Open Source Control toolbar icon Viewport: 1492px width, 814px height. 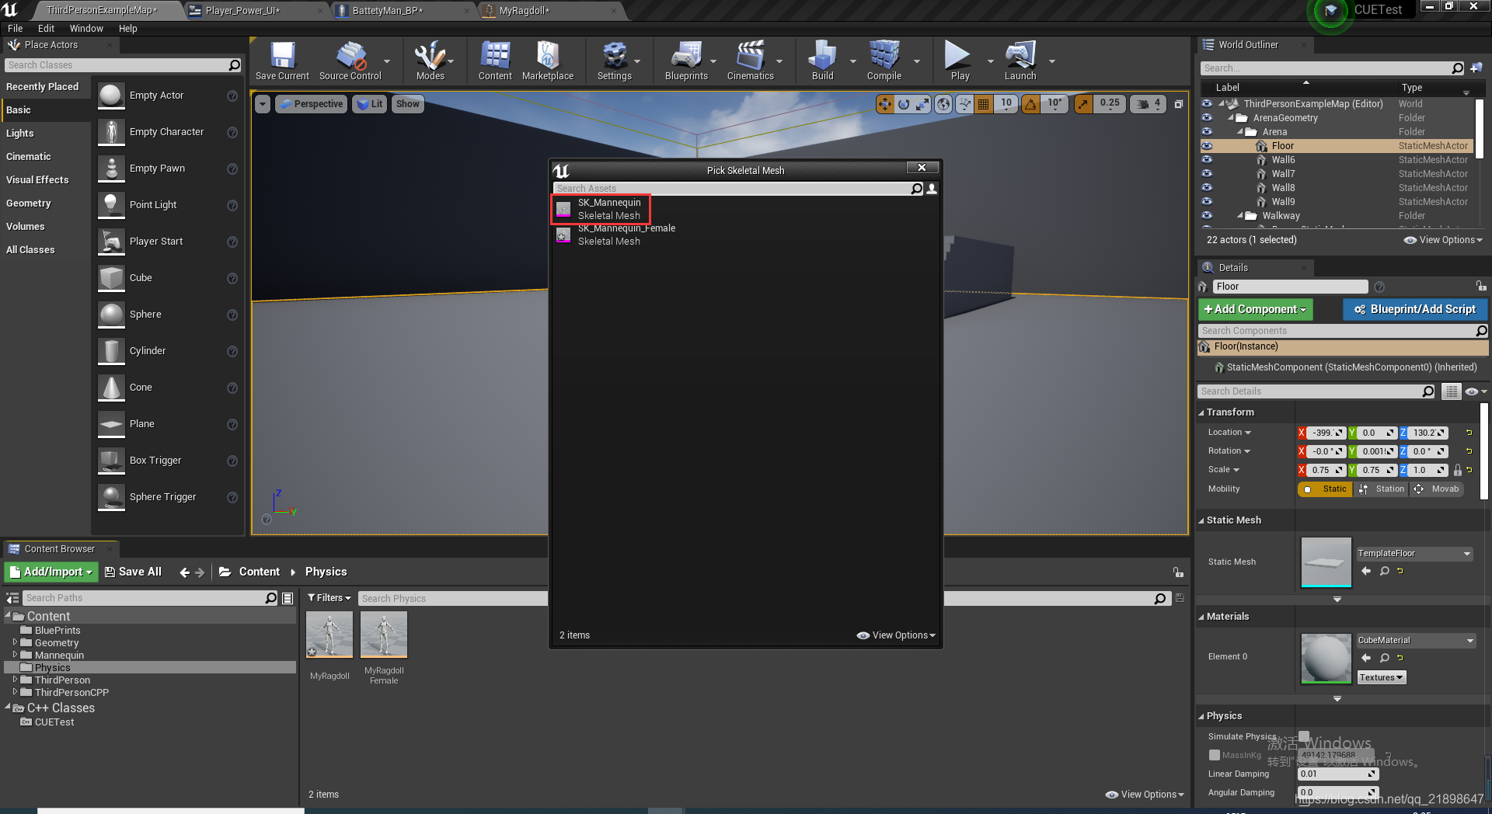click(x=350, y=61)
